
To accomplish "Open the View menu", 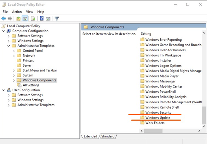I will click(29, 12).
